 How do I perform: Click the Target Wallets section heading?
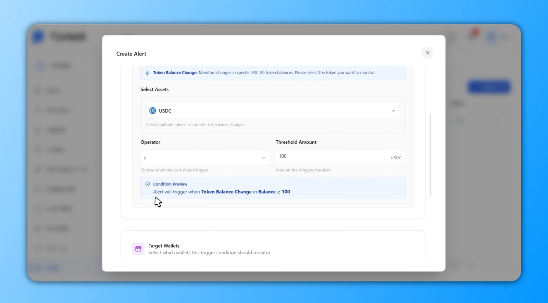(164, 246)
